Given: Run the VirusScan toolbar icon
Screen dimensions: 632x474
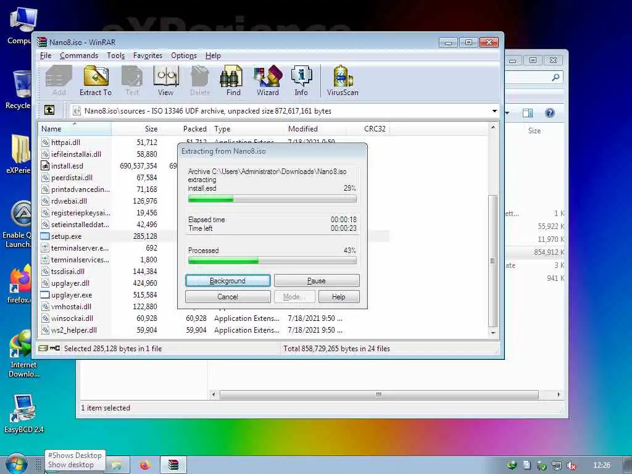Looking at the screenshot, I should (343, 81).
